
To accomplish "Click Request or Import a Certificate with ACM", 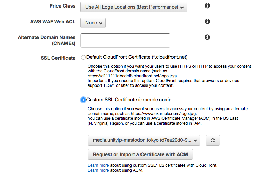I will coord(140,154).
